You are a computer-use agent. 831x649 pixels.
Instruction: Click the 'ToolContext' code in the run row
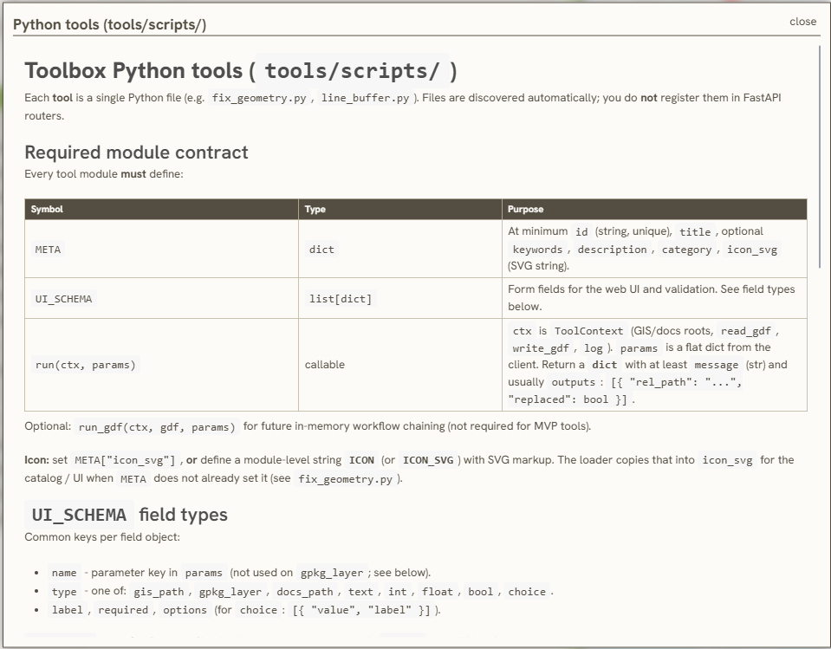pos(588,331)
